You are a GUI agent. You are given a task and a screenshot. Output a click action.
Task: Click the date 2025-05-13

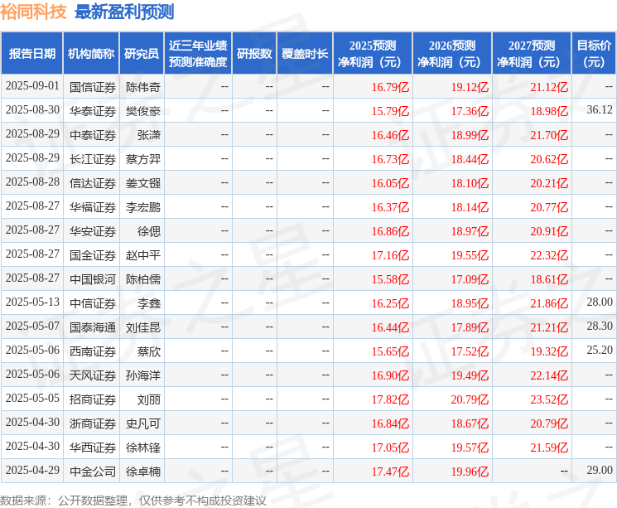point(32,302)
